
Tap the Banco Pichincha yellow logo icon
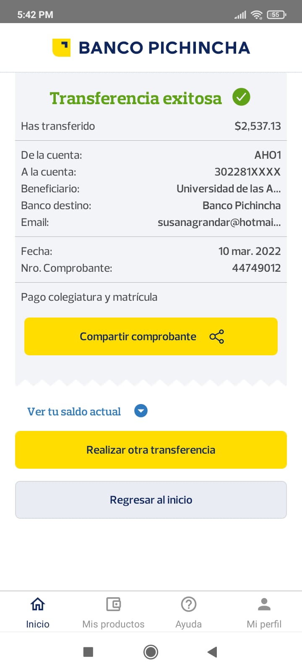pos(61,47)
